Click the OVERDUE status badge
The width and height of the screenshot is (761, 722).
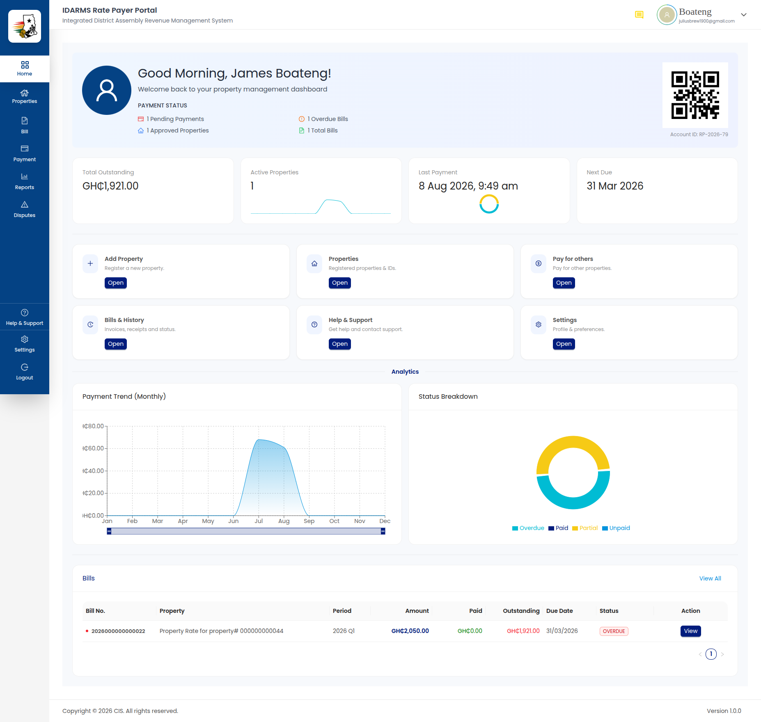point(614,631)
